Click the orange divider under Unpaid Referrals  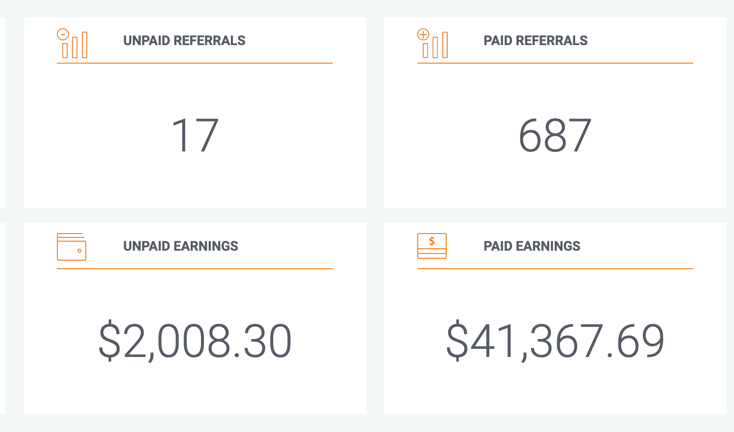pyautogui.click(x=195, y=63)
